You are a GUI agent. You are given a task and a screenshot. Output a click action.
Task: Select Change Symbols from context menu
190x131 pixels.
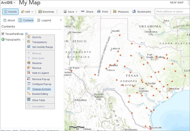tap(41, 89)
